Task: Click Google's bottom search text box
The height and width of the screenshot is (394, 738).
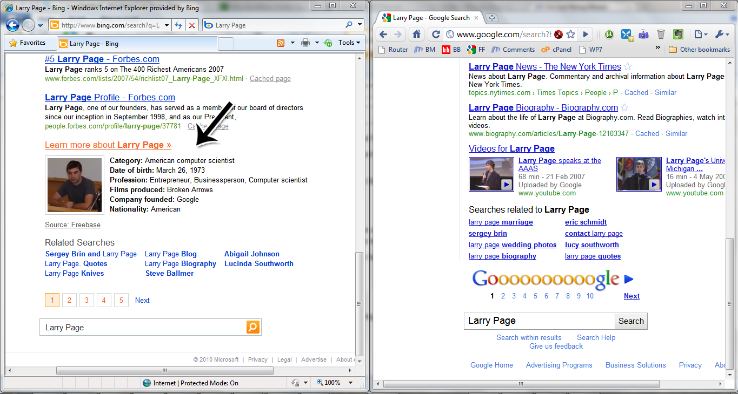Action: pyautogui.click(x=539, y=321)
